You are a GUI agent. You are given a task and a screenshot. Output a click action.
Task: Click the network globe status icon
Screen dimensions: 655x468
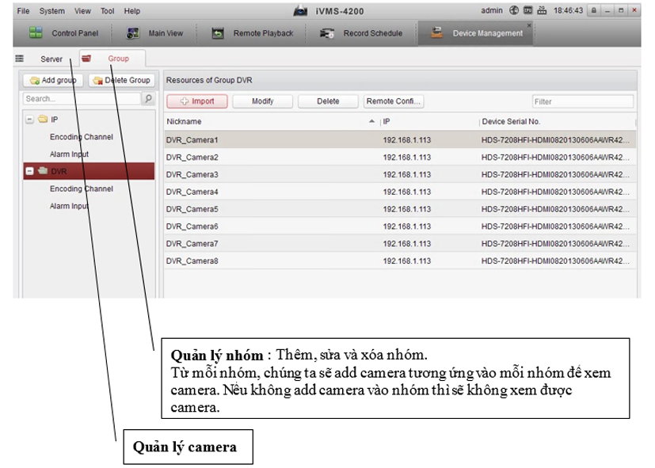pyautogui.click(x=514, y=10)
